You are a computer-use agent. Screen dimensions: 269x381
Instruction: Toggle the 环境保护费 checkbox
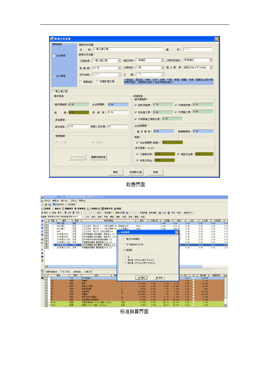[176, 105]
